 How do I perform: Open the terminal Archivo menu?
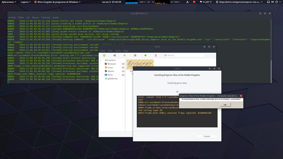coord(12,17)
